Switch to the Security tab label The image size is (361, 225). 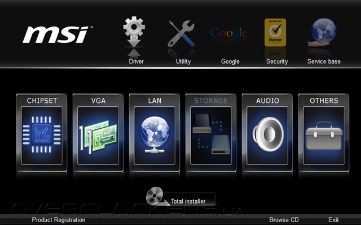pos(277,61)
